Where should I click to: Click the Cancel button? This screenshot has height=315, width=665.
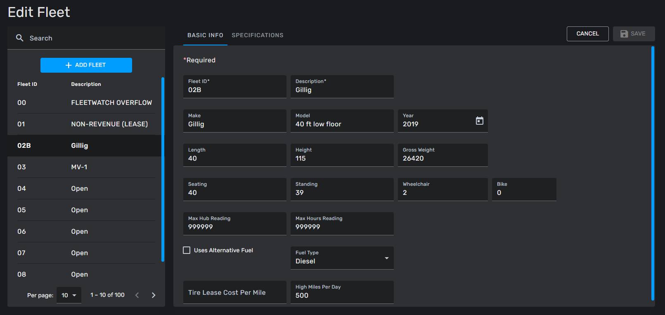[587, 34]
